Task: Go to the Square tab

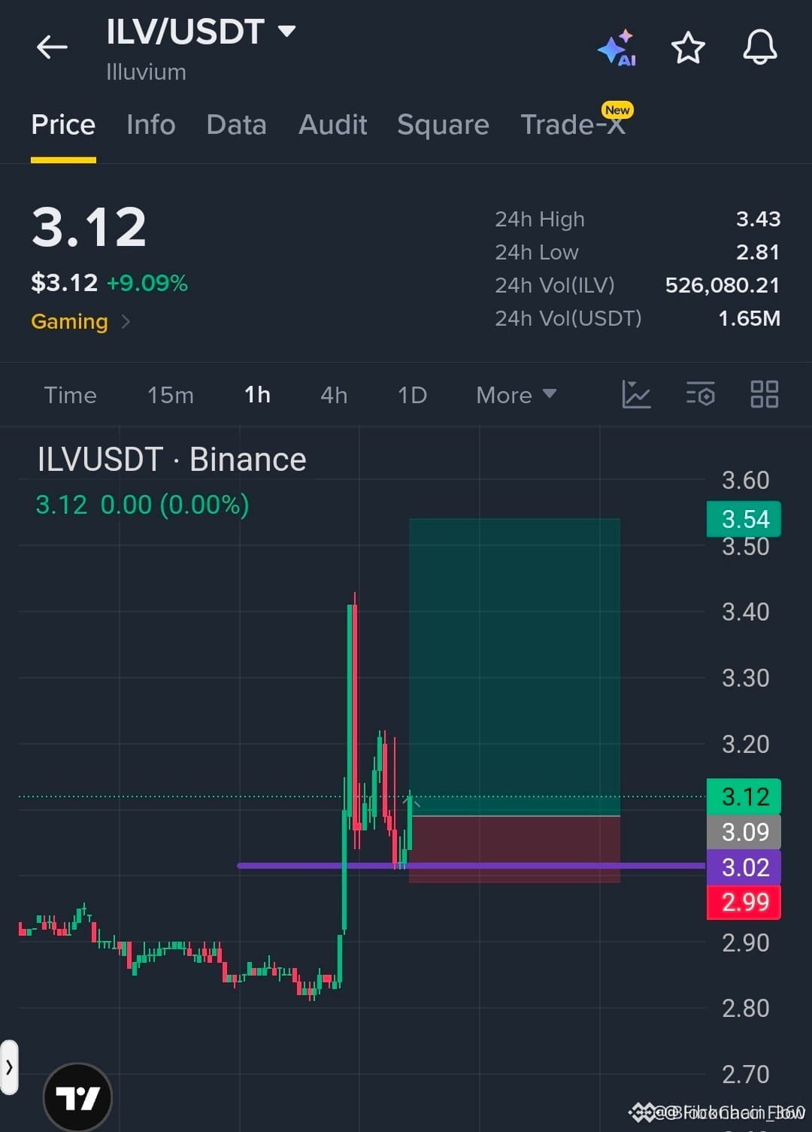Action: [x=443, y=125]
